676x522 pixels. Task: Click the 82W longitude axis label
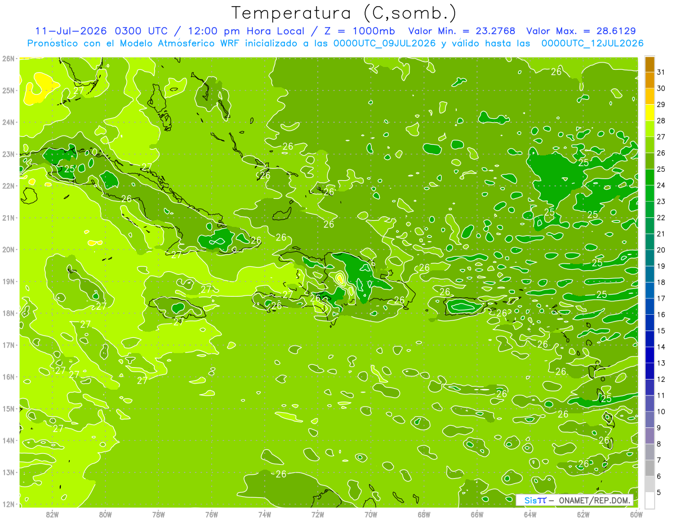[x=52, y=515]
